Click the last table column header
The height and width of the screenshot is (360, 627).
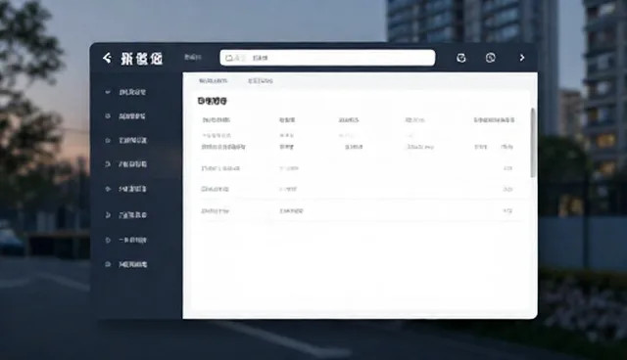coord(494,119)
